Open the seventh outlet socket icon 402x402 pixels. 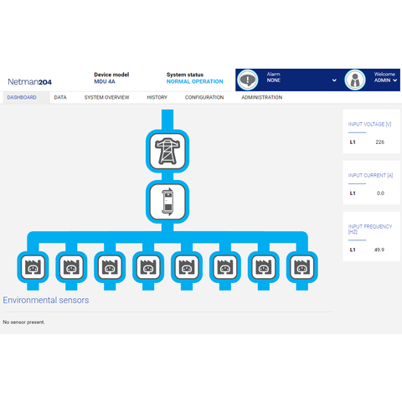(x=264, y=267)
